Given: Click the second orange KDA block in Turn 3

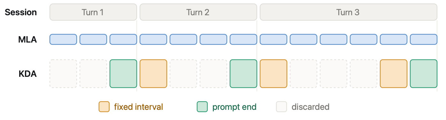Looking at the screenshot, I should pos(394,74).
